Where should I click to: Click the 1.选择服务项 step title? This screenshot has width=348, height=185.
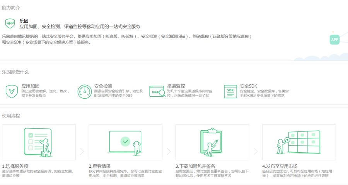[x=15, y=166]
